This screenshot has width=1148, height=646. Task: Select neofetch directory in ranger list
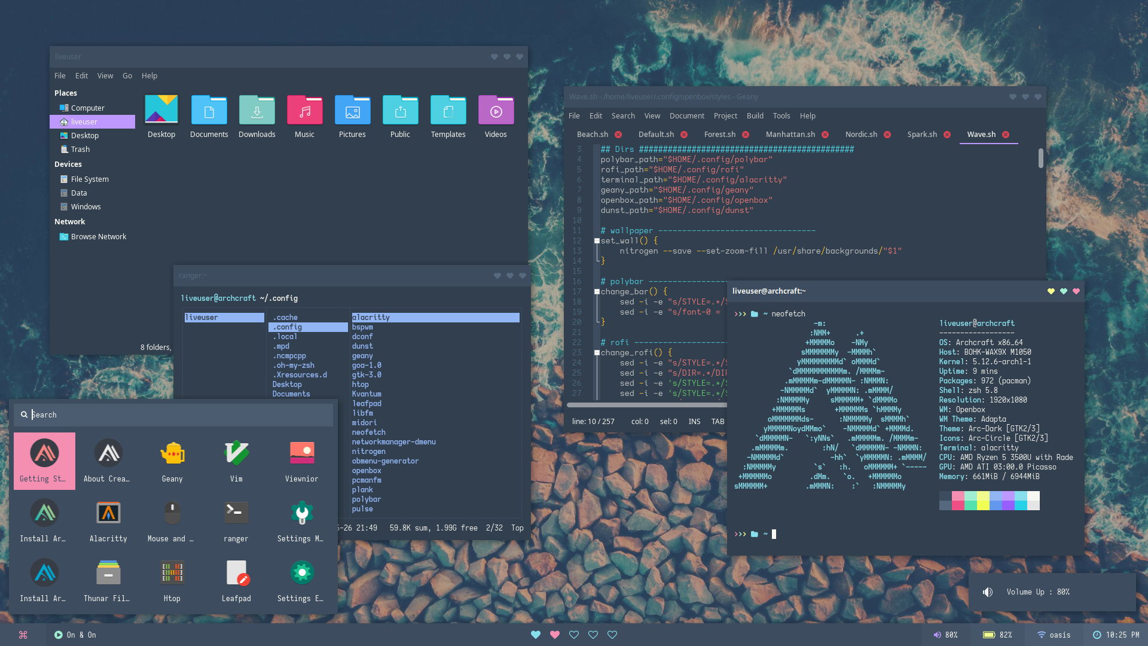click(369, 432)
